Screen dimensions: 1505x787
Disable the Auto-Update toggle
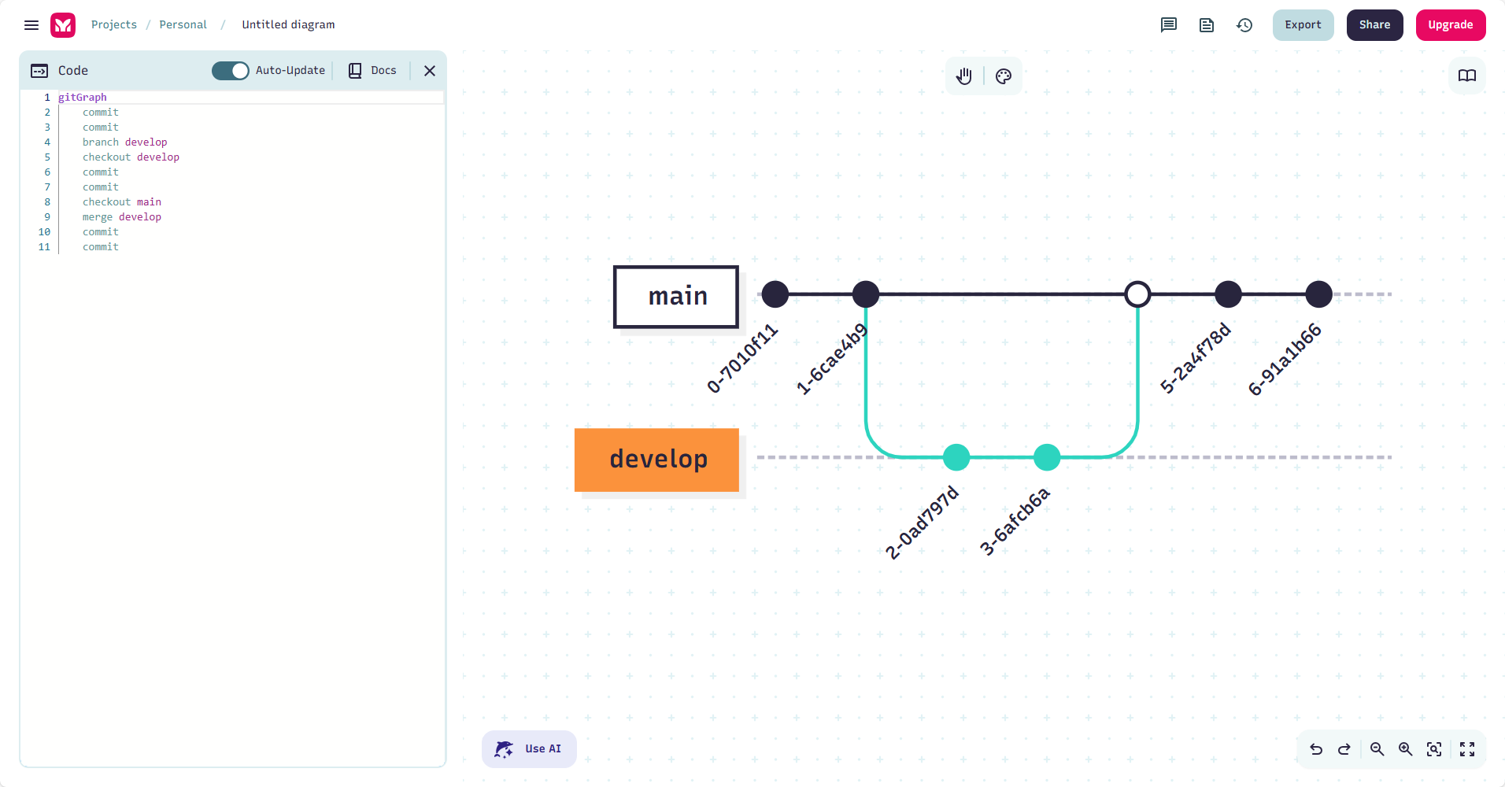(x=230, y=71)
